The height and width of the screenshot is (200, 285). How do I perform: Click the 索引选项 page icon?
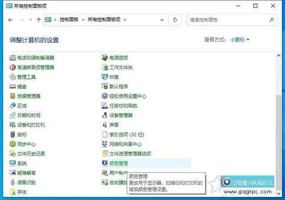click(105, 135)
